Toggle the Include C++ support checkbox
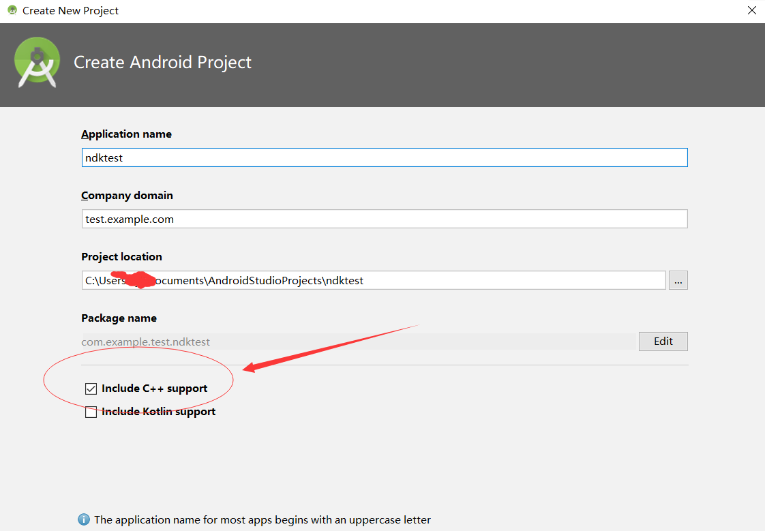765x531 pixels. coord(91,389)
